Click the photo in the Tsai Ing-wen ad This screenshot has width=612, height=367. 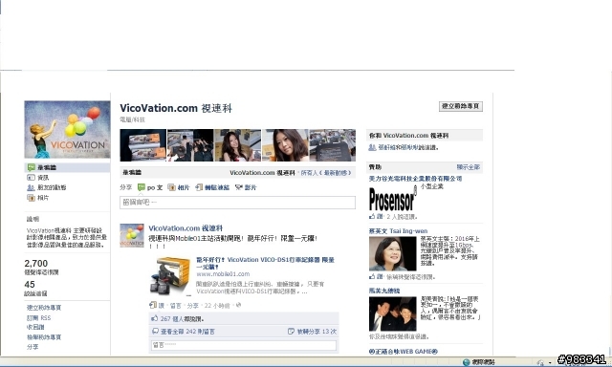(393, 254)
